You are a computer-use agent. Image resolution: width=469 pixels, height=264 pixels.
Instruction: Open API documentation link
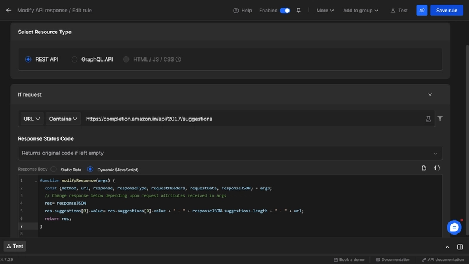pos(443,259)
